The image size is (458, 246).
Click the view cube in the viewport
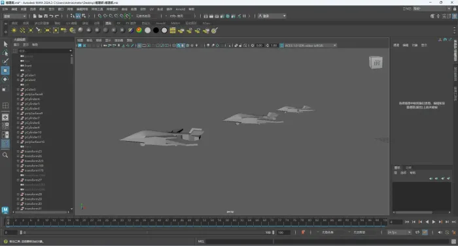pyautogui.click(x=376, y=63)
